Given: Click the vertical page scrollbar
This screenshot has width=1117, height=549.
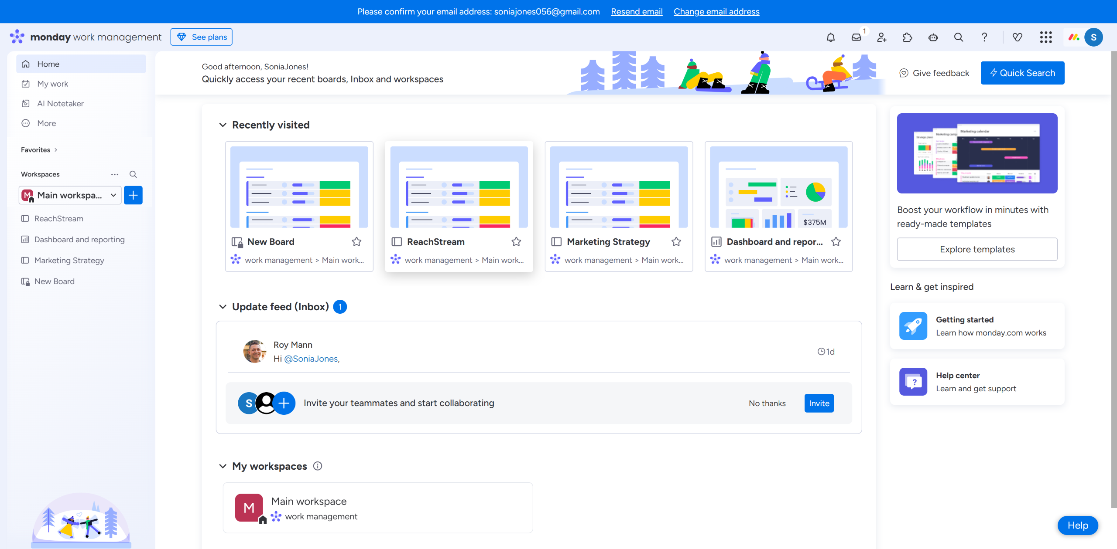Looking at the screenshot, I should tap(1114, 279).
